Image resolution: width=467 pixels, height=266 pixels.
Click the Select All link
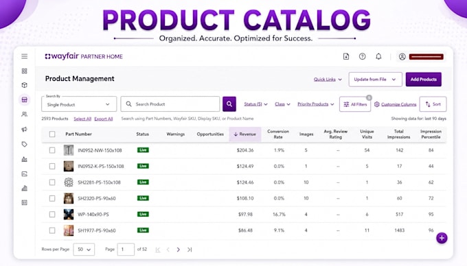click(82, 119)
